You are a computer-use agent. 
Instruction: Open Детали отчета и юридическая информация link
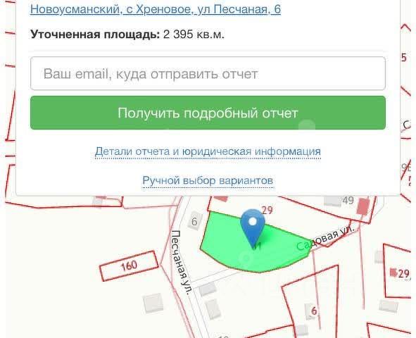208,151
